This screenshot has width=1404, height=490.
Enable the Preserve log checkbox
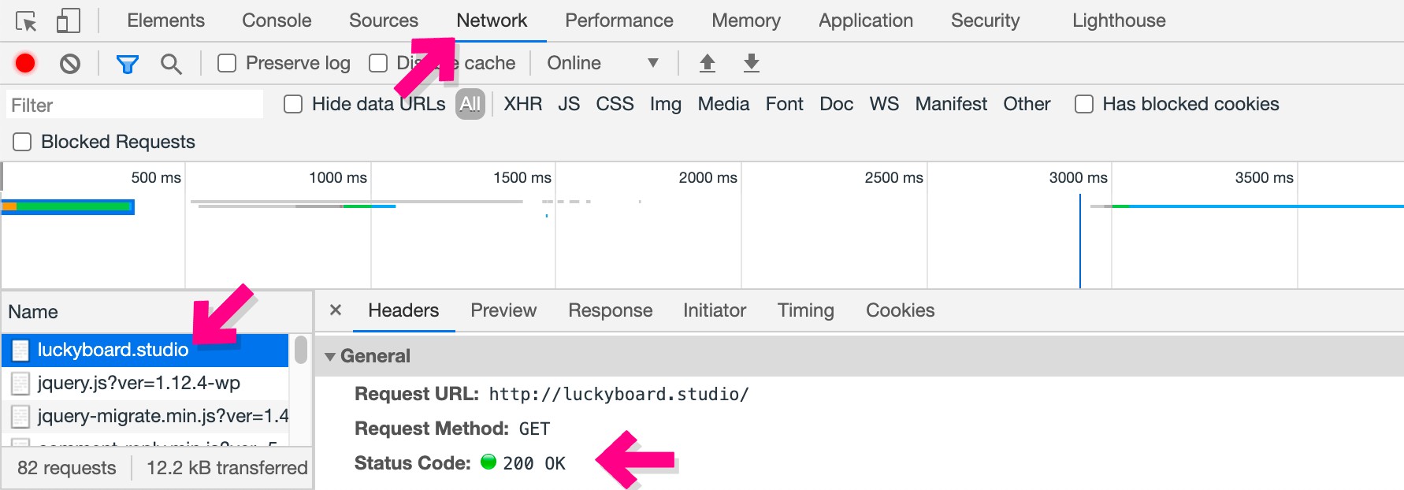pos(227,63)
